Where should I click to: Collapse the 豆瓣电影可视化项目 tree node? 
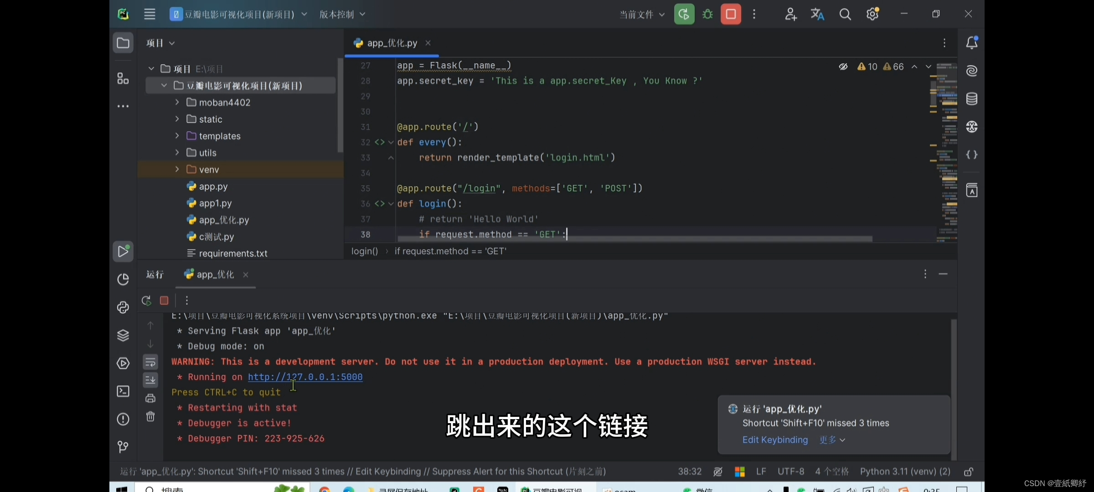[x=165, y=85]
